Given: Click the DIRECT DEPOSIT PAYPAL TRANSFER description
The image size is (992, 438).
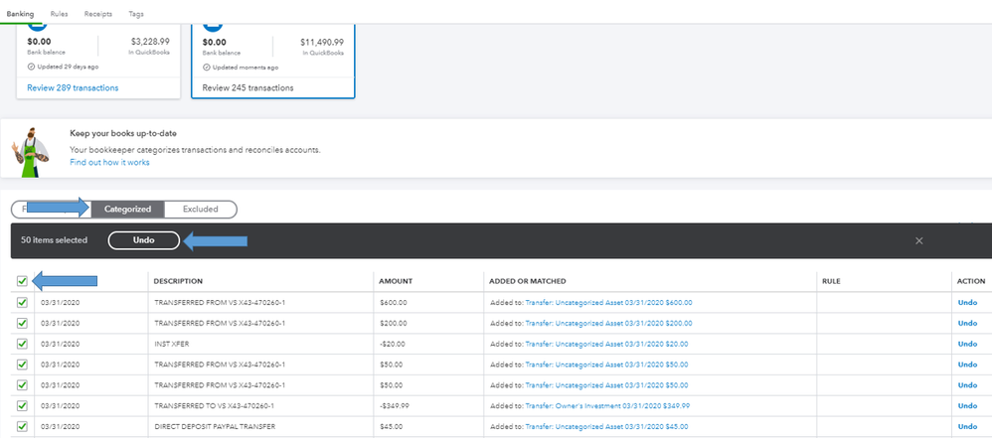Looking at the screenshot, I should click(215, 426).
